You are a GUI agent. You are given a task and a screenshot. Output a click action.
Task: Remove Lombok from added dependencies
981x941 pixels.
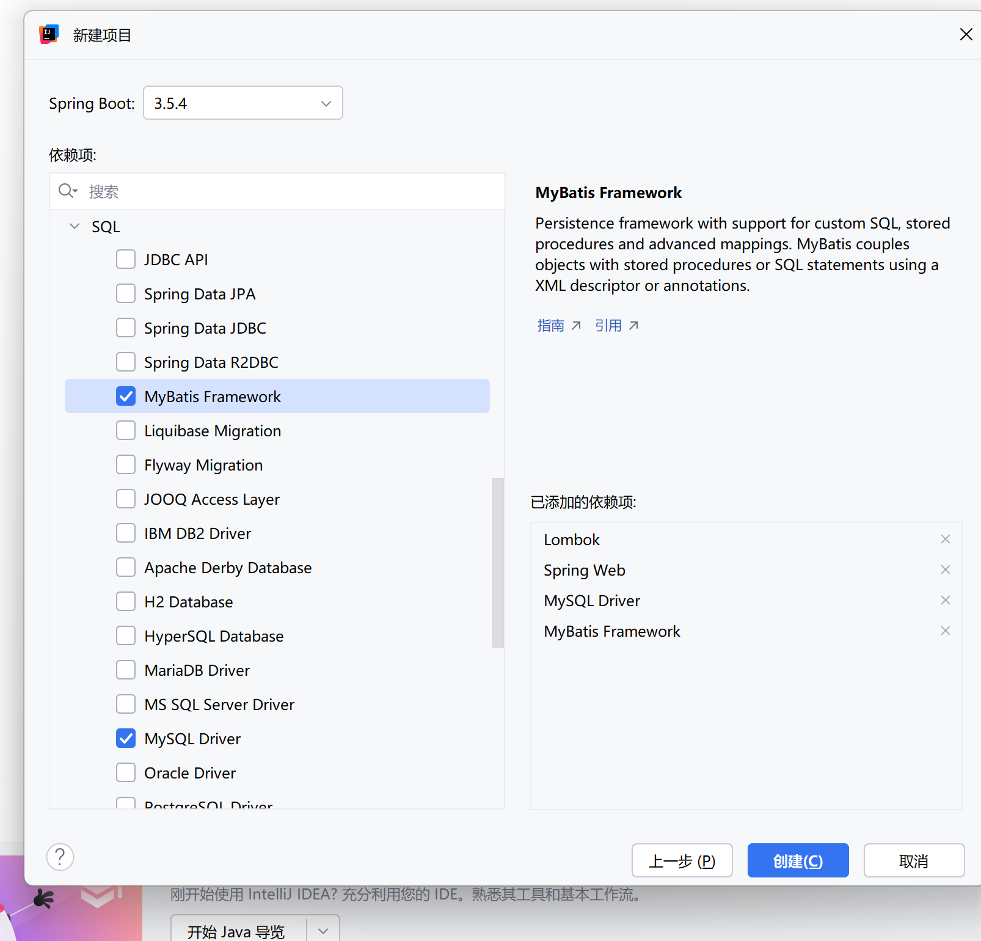(945, 539)
